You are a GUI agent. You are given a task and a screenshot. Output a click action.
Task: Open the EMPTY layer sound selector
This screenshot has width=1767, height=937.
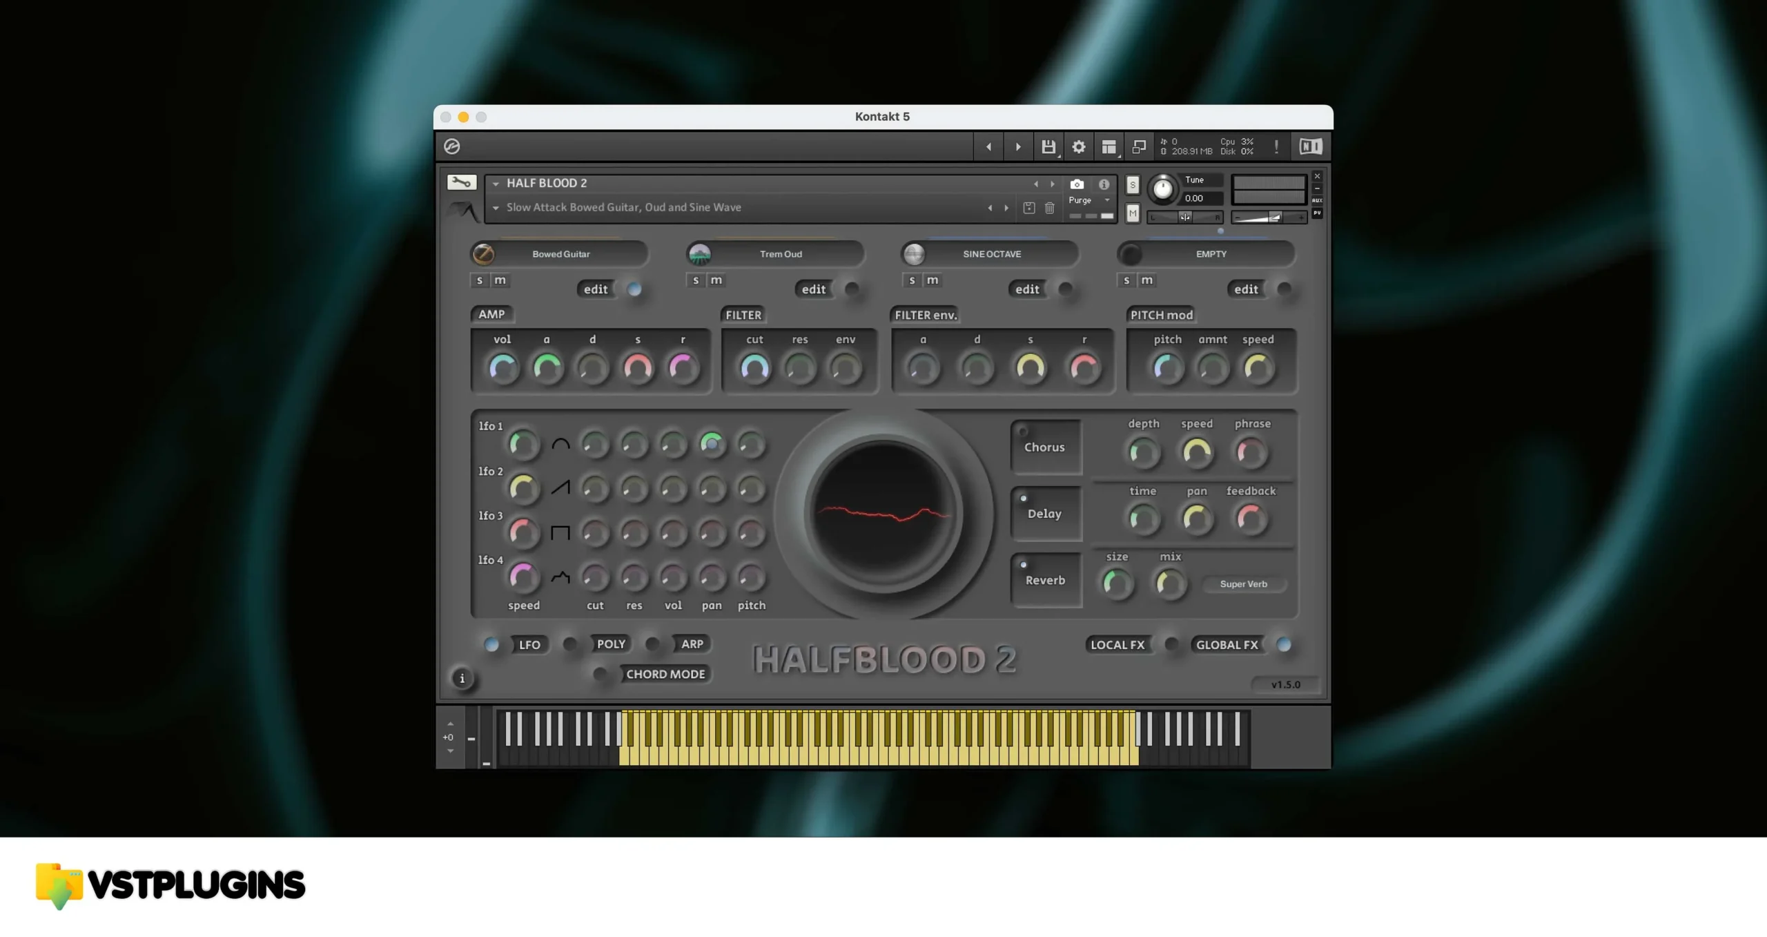click(1211, 254)
